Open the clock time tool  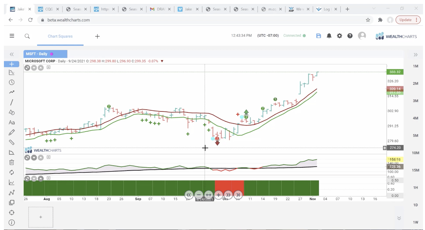(12, 83)
